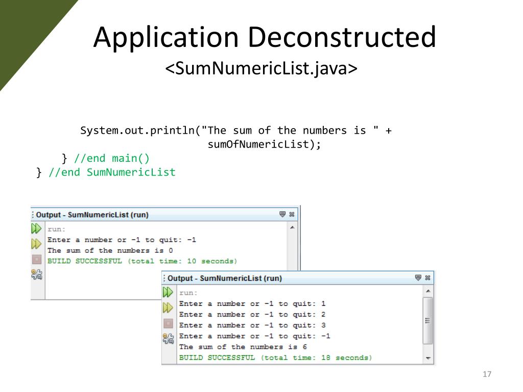This screenshot has height=392, width=523.
Task: Click 'The sum of the numbers is 0' line
Action: (110, 250)
